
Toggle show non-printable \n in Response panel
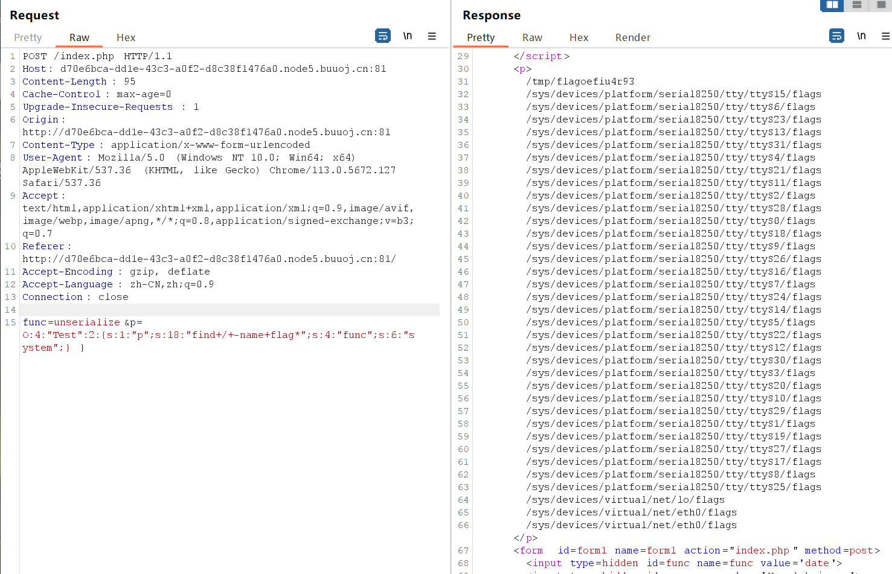pos(861,36)
